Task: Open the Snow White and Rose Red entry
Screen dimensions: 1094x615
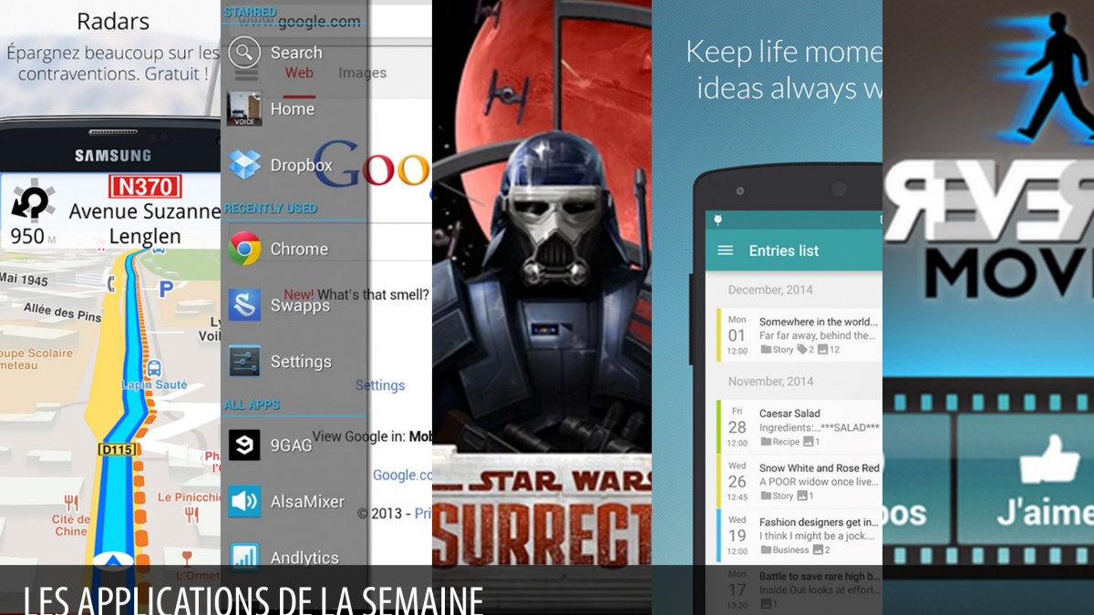Action: (798, 481)
